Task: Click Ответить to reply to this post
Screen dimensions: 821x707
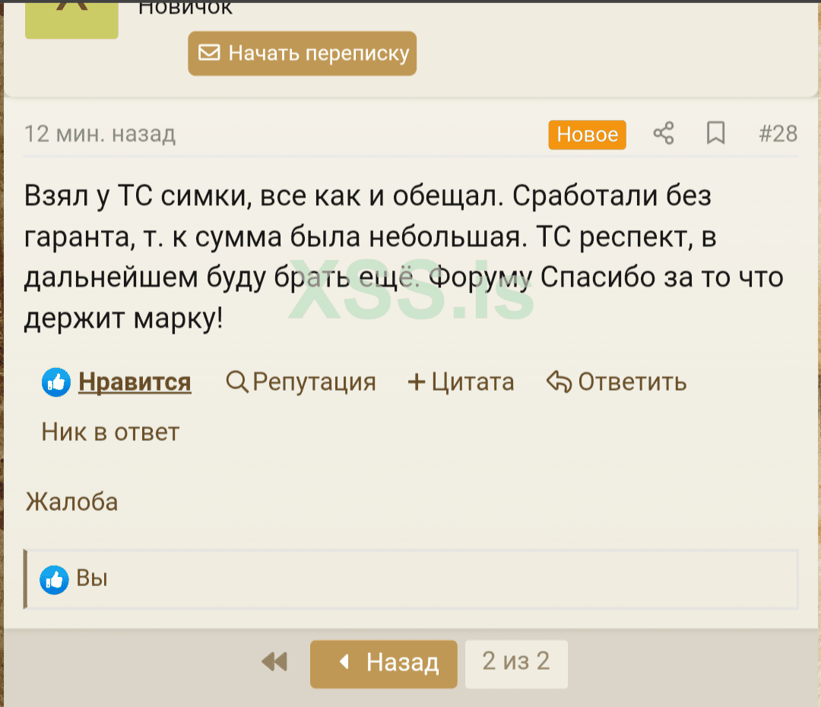Action: click(632, 382)
